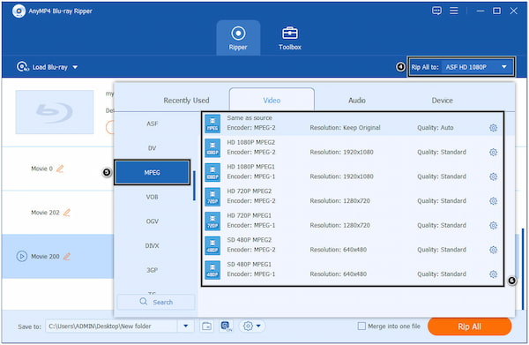
Task: Open Save to path dropdown
Action: (x=185, y=326)
